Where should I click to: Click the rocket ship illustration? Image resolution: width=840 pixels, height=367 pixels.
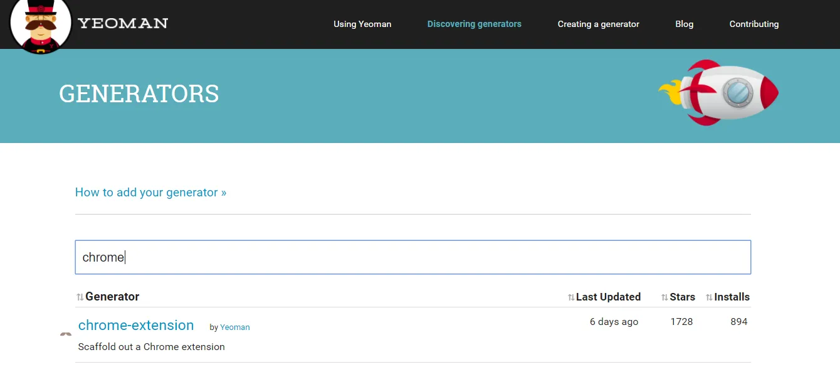[x=718, y=93]
